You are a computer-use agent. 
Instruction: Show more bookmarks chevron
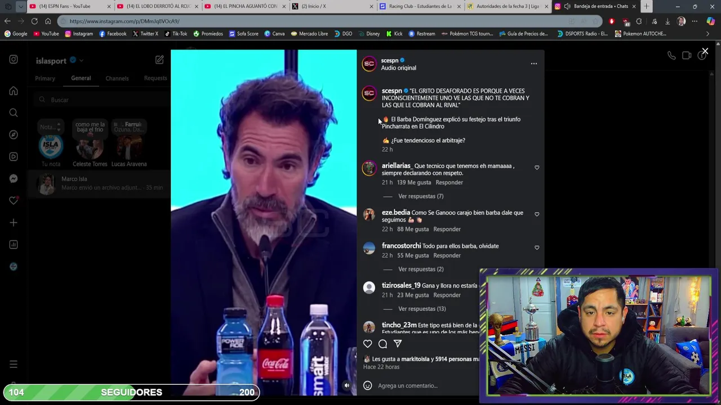708,33
